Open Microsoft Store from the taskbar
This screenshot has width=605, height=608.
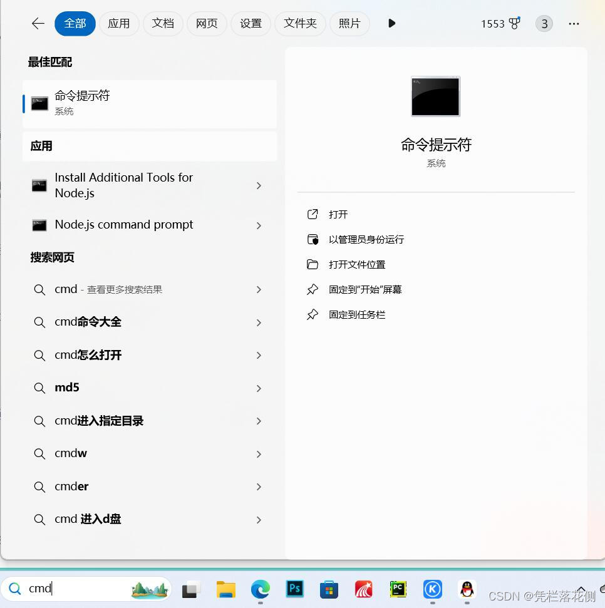click(x=329, y=589)
